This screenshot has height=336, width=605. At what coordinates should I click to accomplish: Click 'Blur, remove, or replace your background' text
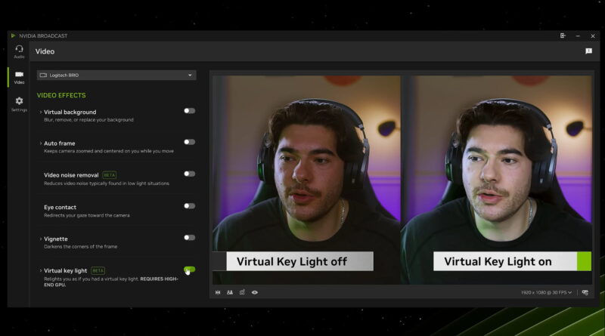tap(88, 120)
